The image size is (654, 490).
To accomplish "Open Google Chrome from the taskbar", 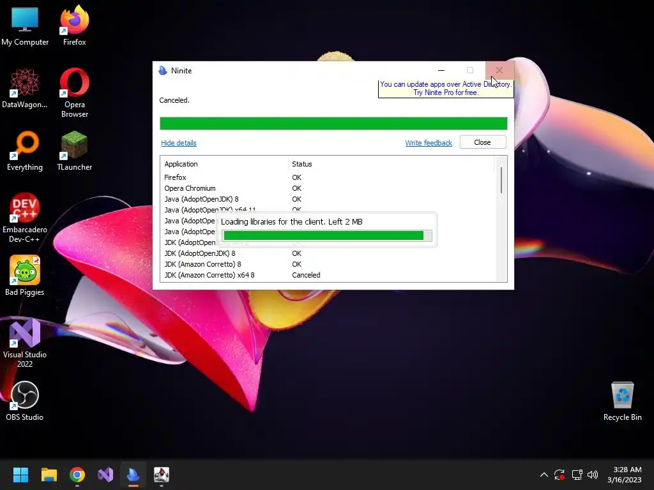I will pos(77,475).
